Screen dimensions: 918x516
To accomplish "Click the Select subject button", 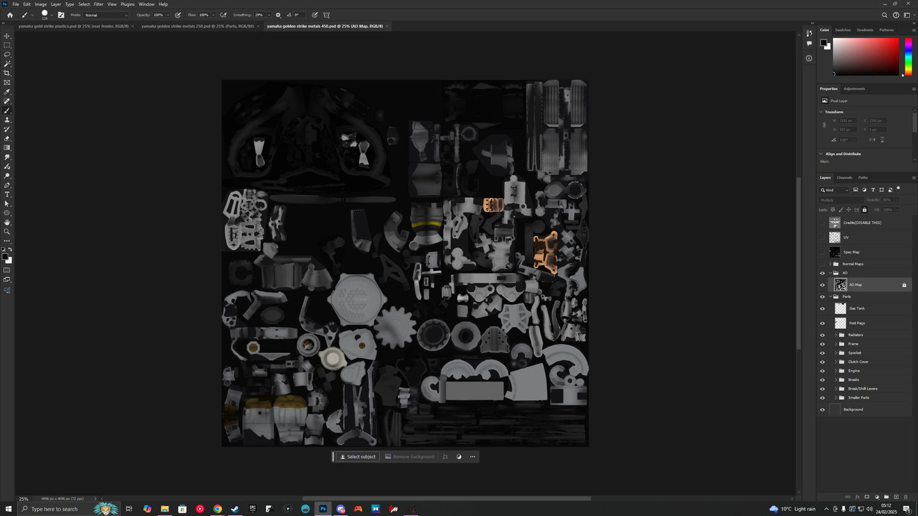I will pyautogui.click(x=358, y=457).
